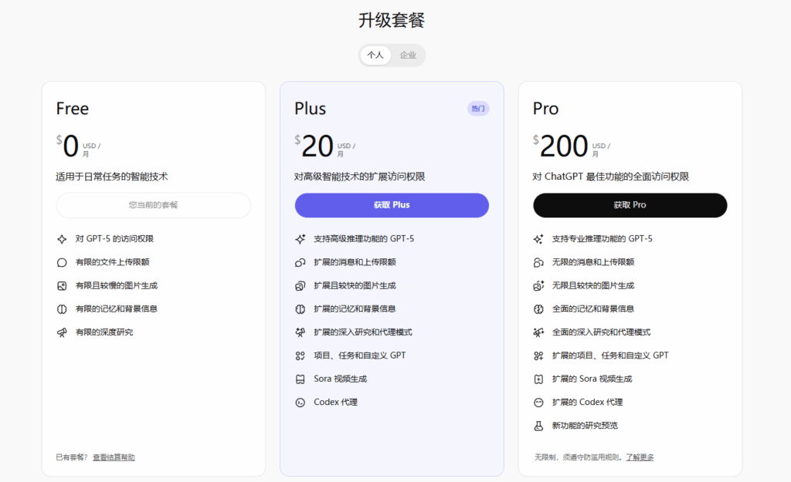Click the sparkle icon beside 对 GPT-5 的访问权限
Screen dimensions: 791x482
tap(62, 239)
